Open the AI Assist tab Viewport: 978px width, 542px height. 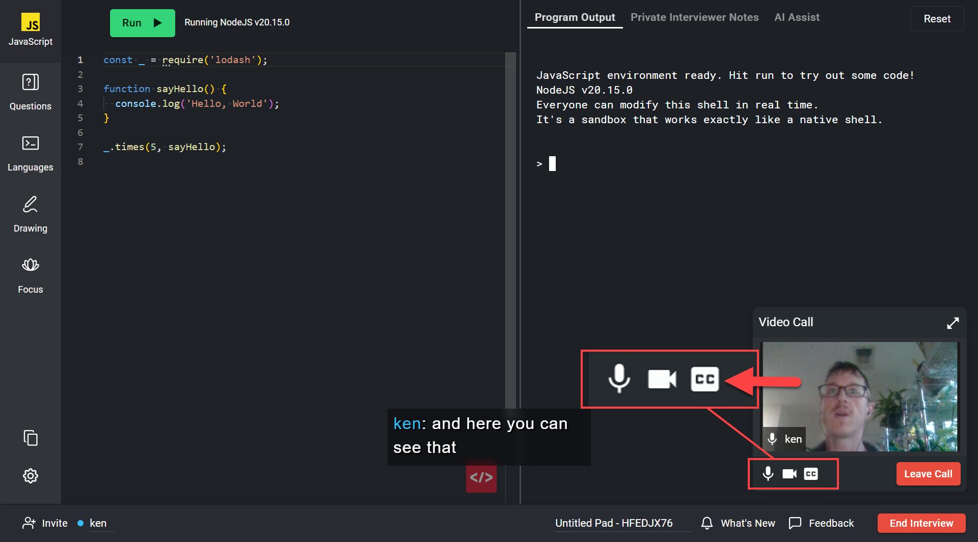click(x=797, y=17)
